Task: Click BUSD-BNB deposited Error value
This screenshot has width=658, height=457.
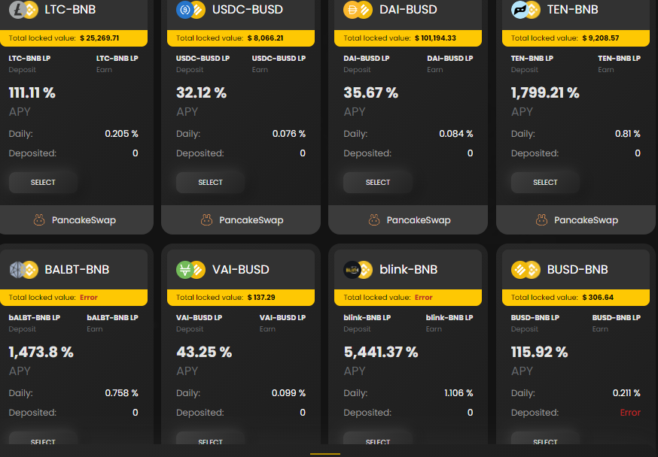Action: point(630,413)
